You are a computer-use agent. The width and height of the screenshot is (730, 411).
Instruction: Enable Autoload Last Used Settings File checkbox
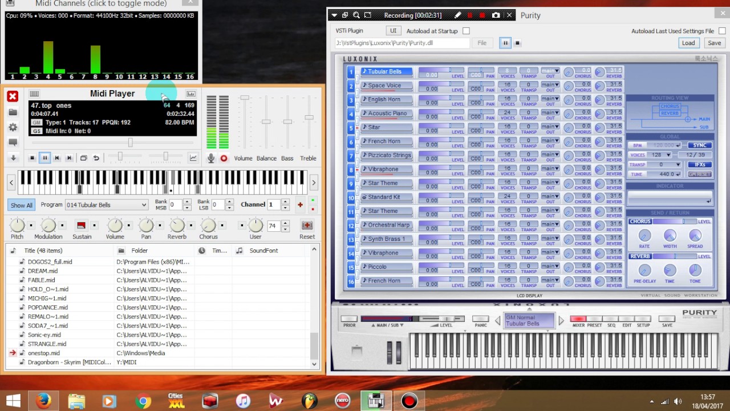(722, 31)
